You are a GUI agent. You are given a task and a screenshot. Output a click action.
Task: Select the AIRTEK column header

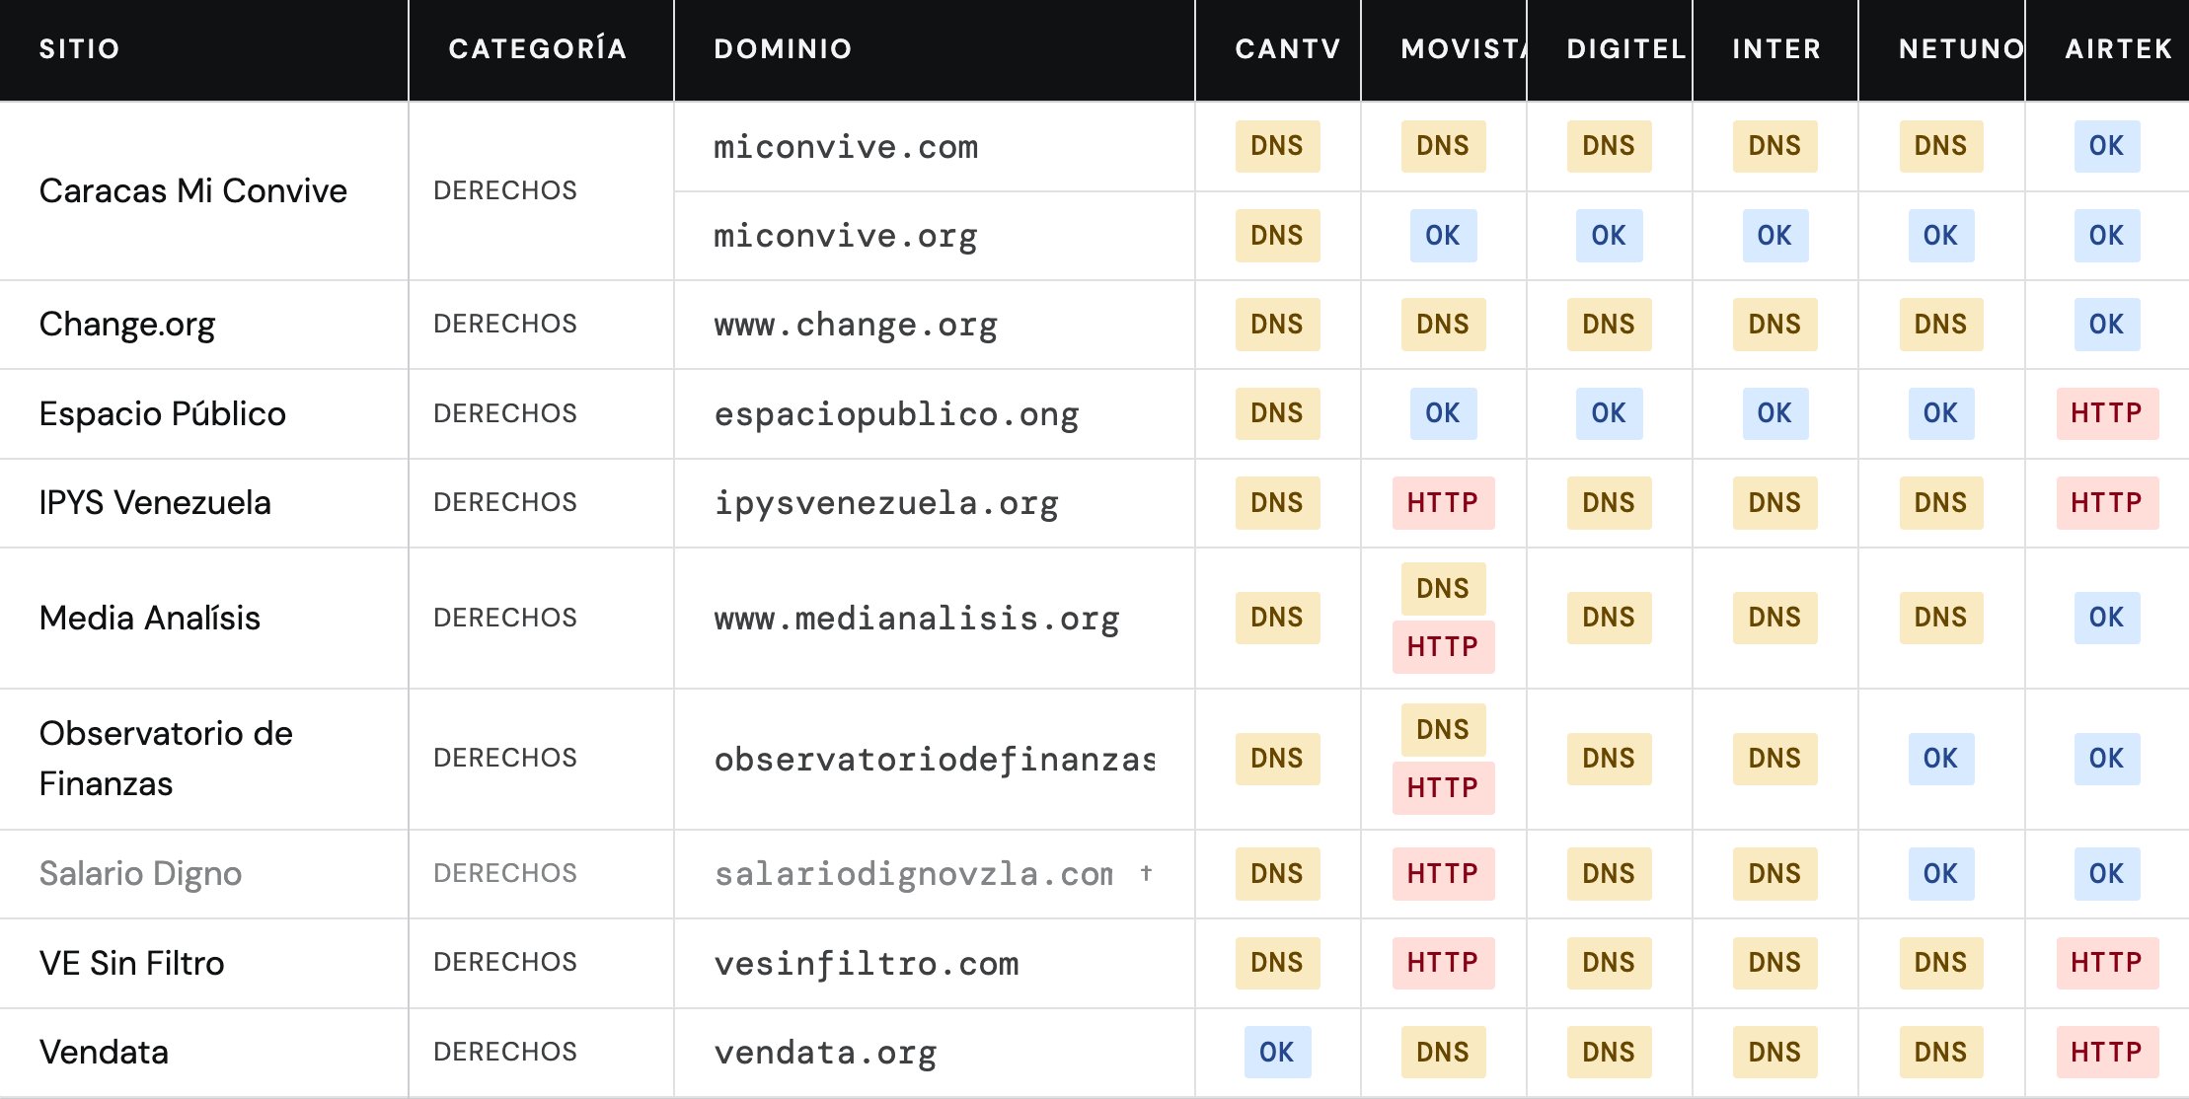tap(2119, 49)
